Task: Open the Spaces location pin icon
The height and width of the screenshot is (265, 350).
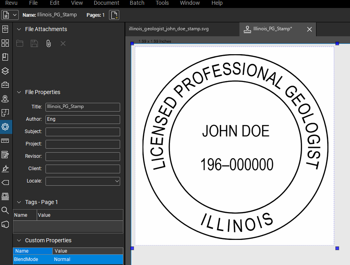Action: 5,99
